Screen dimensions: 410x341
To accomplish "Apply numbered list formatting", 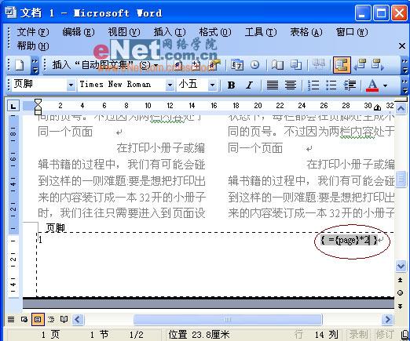I will point(313,85).
